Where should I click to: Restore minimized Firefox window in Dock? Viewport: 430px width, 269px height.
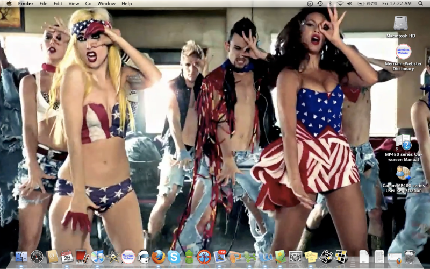(x=395, y=258)
